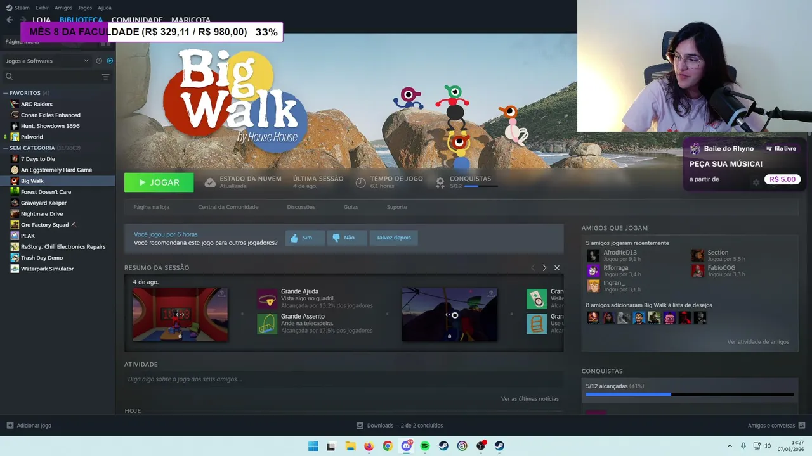Select the Conan Exiles Enhanced icon

[15, 115]
